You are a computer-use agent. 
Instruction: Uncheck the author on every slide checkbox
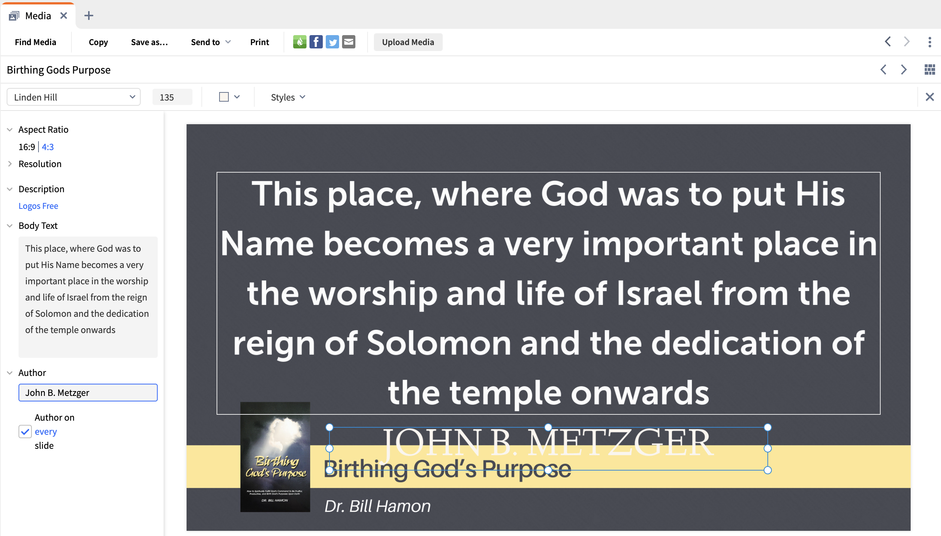(x=25, y=431)
